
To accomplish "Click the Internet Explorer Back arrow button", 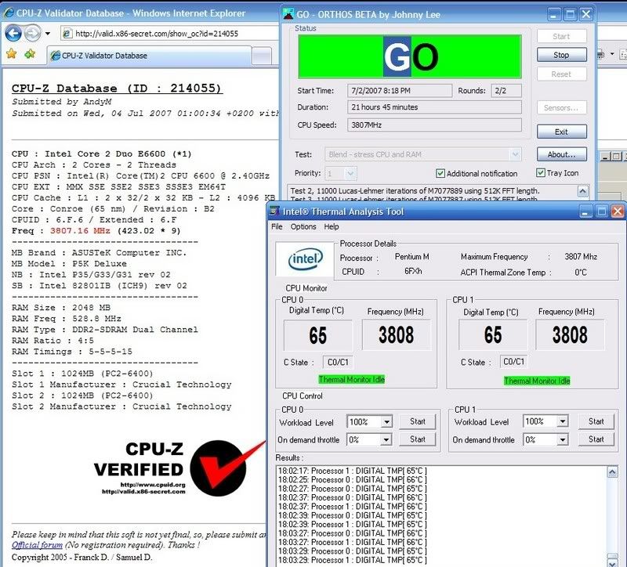I will click(13, 33).
